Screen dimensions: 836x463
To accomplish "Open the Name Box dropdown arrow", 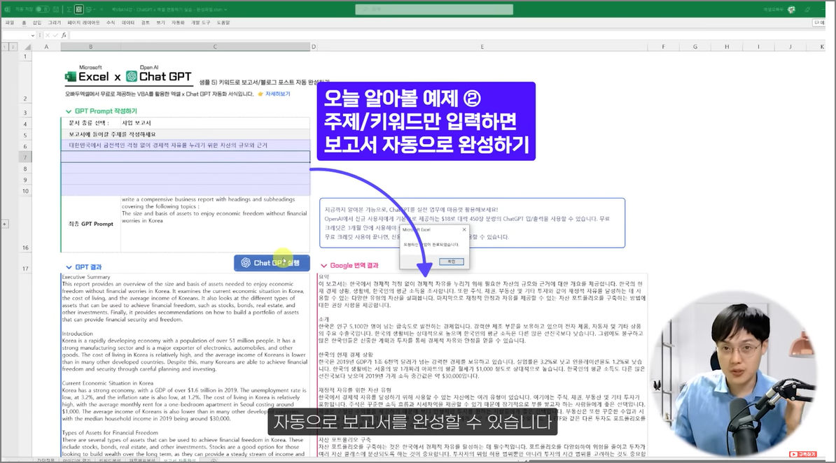I will coord(32,36).
